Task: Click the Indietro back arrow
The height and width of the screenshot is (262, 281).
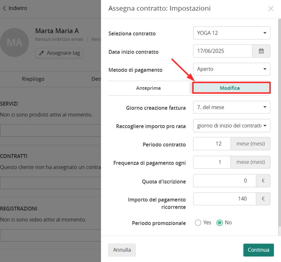Action: pyautogui.click(x=4, y=8)
